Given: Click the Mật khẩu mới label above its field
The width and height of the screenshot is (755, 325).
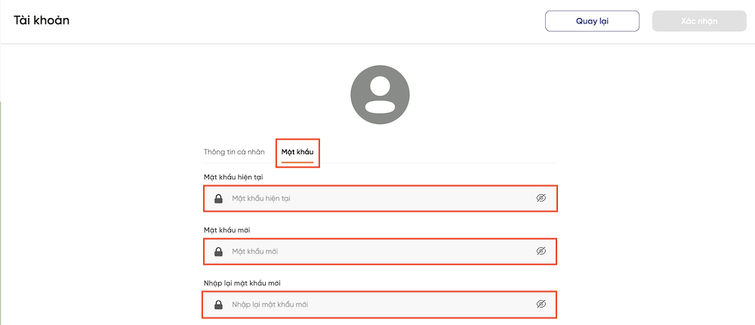Looking at the screenshot, I should pos(226,230).
